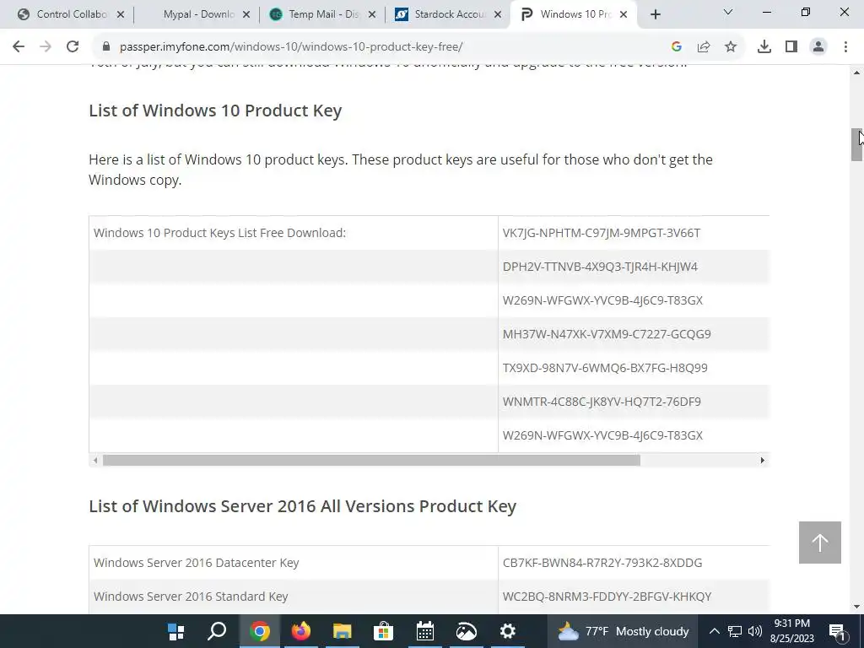
Task: Open the notification center icon
Action: (x=837, y=631)
